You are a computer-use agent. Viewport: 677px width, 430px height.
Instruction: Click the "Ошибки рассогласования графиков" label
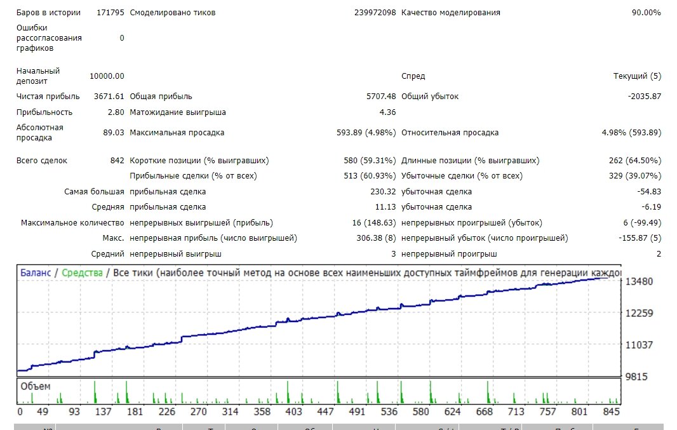tap(49, 38)
